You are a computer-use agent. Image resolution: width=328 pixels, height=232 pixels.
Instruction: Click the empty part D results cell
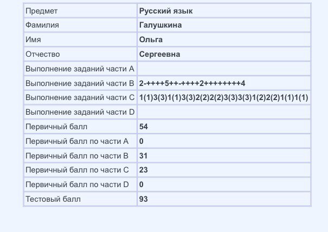224,112
